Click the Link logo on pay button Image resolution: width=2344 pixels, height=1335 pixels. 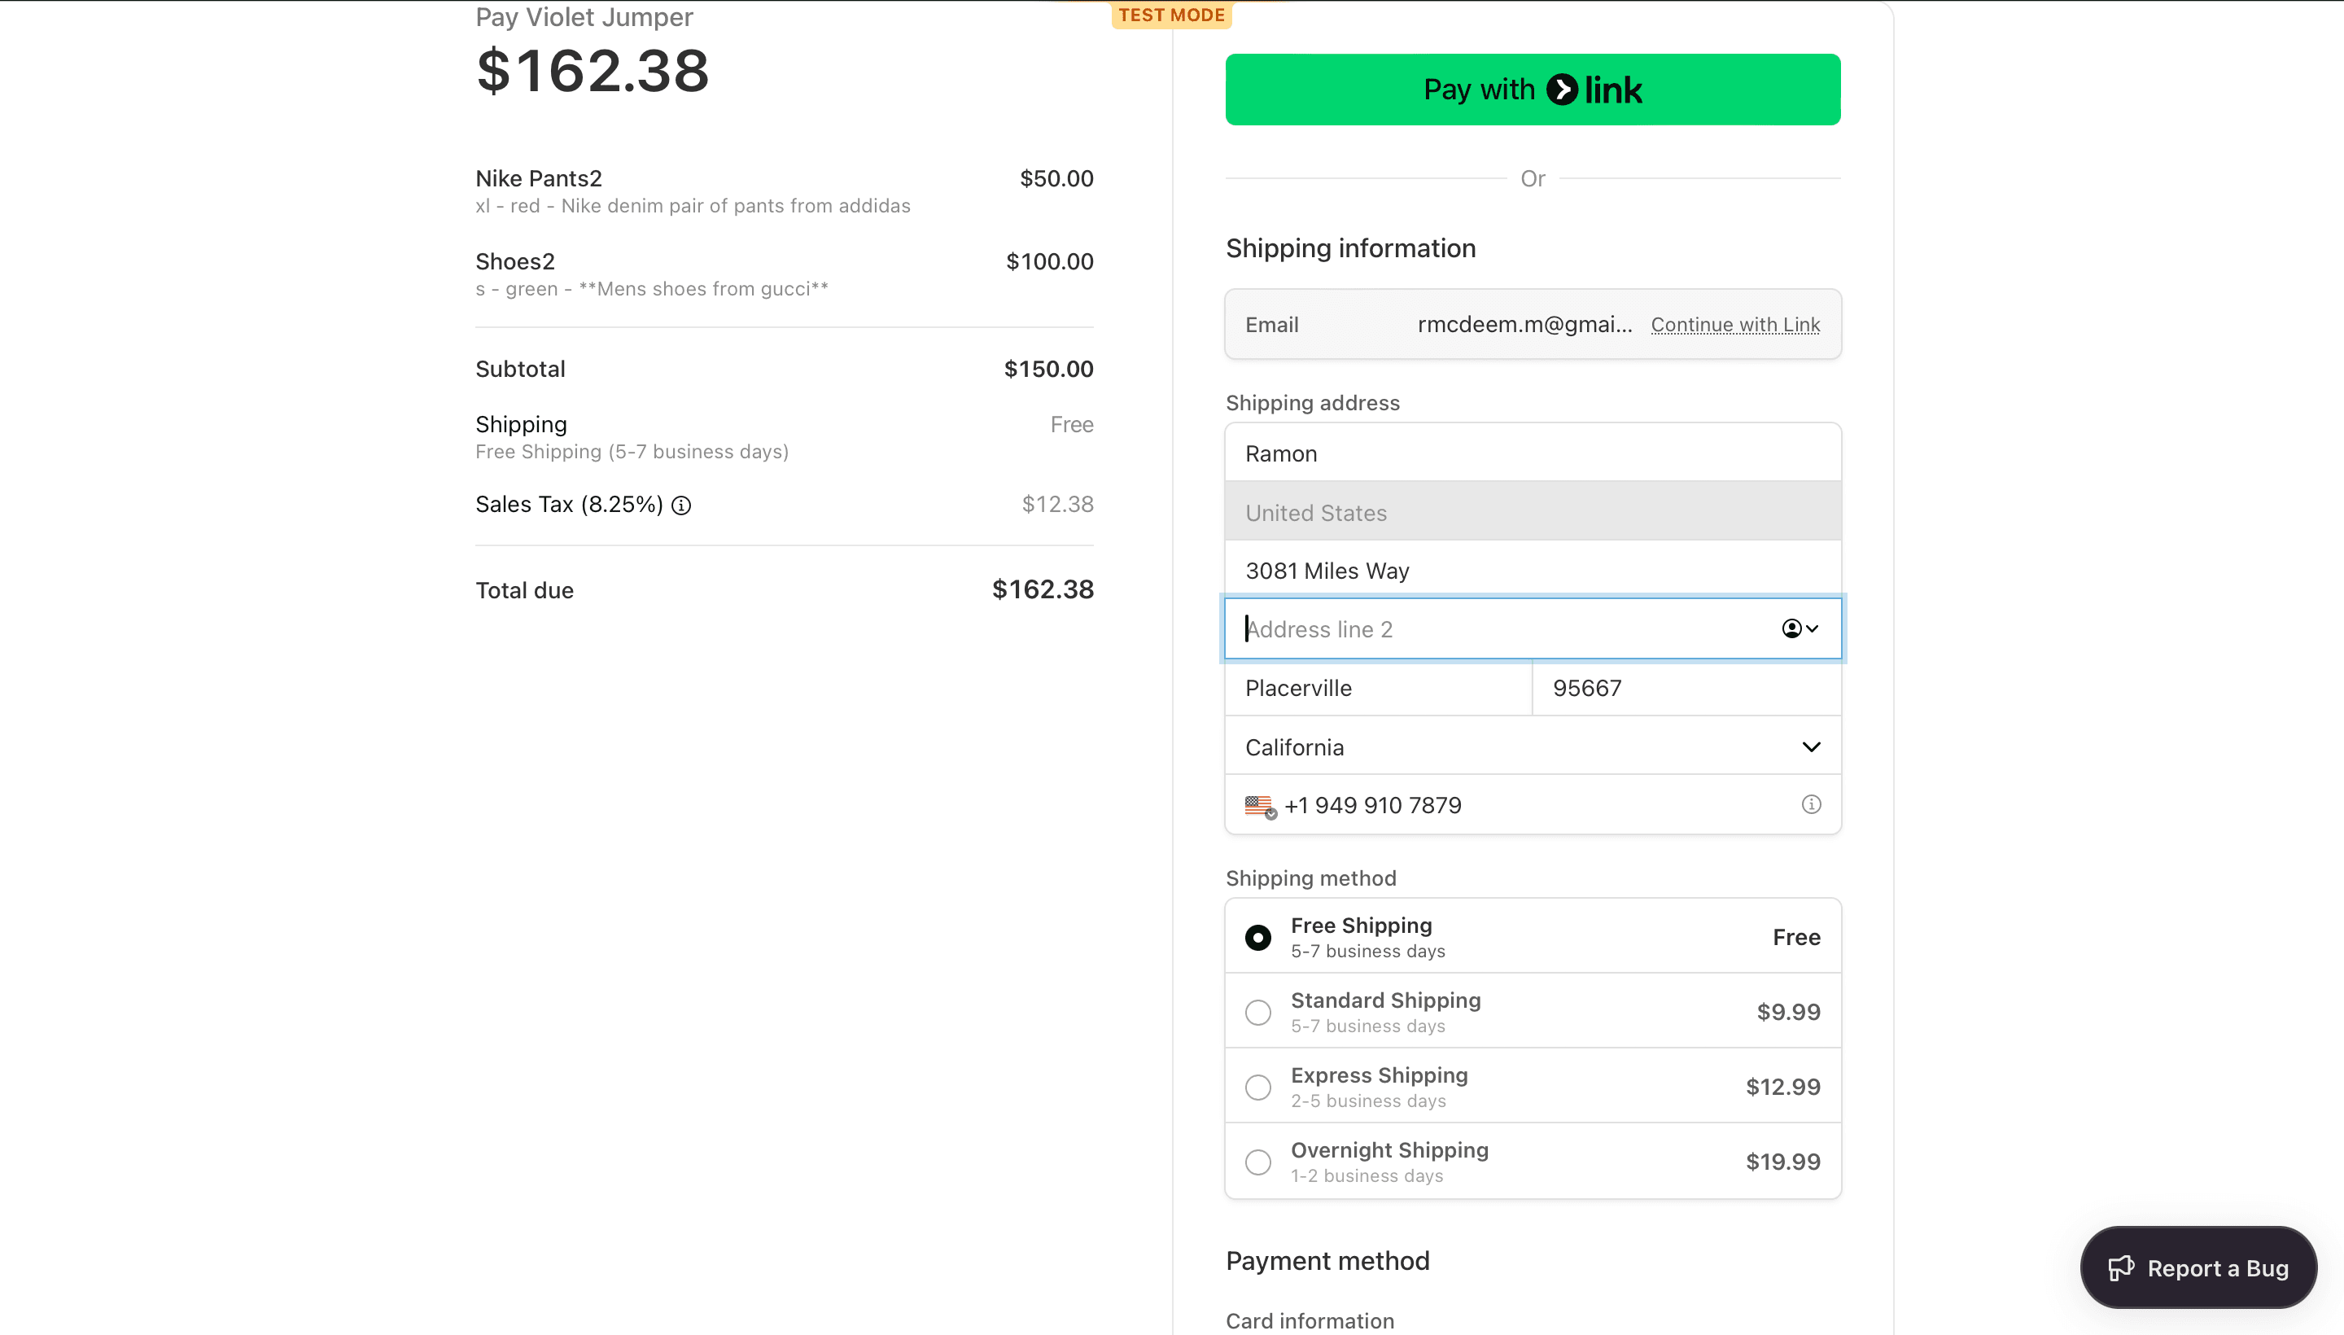1594,89
